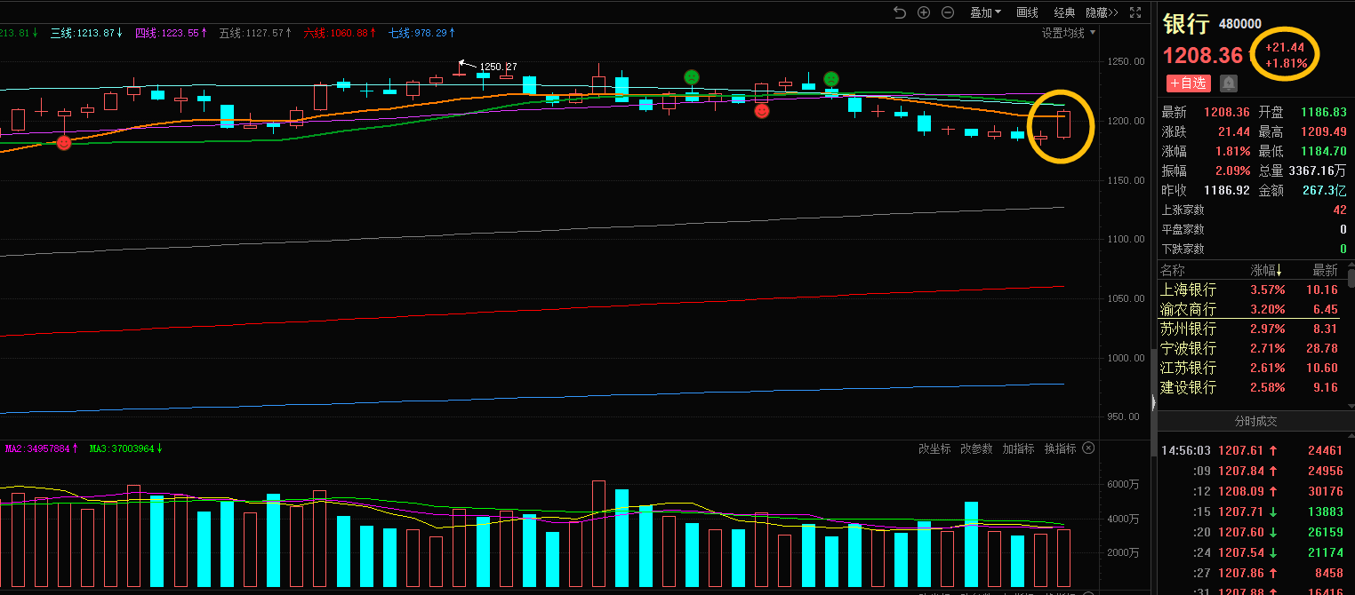Close the volume indicator panel with X icon
Image resolution: width=1355 pixels, height=595 pixels.
[x=1088, y=448]
